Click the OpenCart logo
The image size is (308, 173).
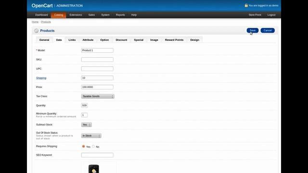point(42,6)
